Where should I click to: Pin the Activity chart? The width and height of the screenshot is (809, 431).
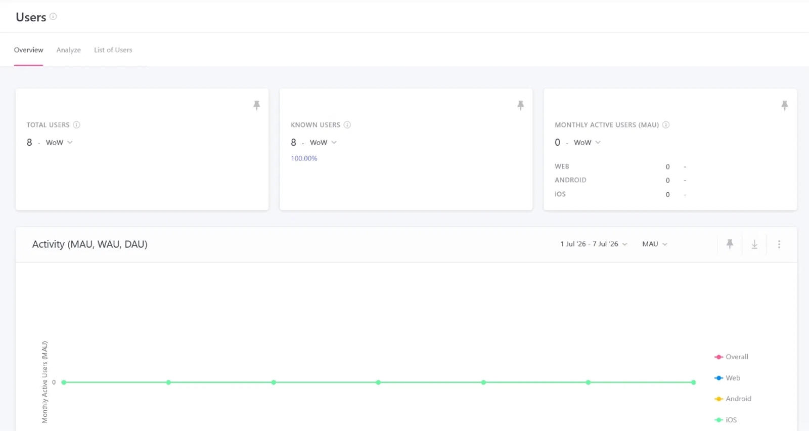(730, 244)
